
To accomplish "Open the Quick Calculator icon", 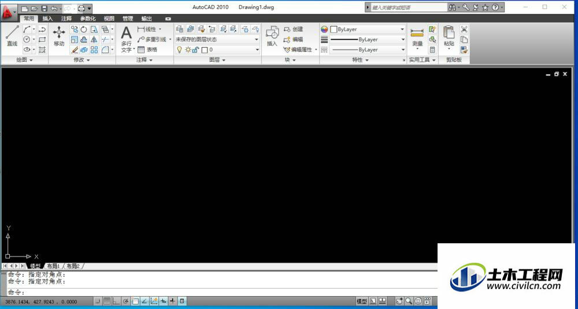I will [432, 50].
